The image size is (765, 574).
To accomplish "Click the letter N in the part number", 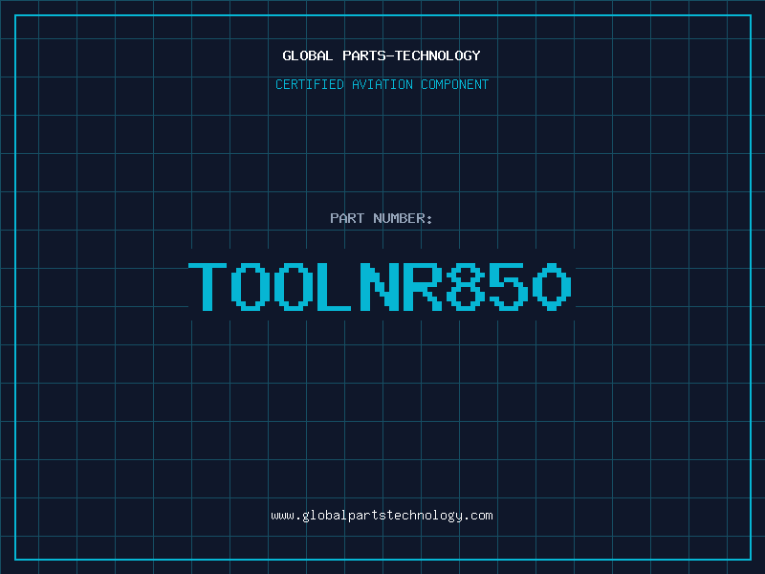I will coord(382,286).
